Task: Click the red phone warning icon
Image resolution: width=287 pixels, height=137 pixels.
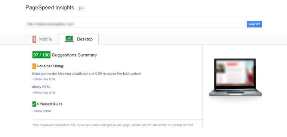Action: 34,39
